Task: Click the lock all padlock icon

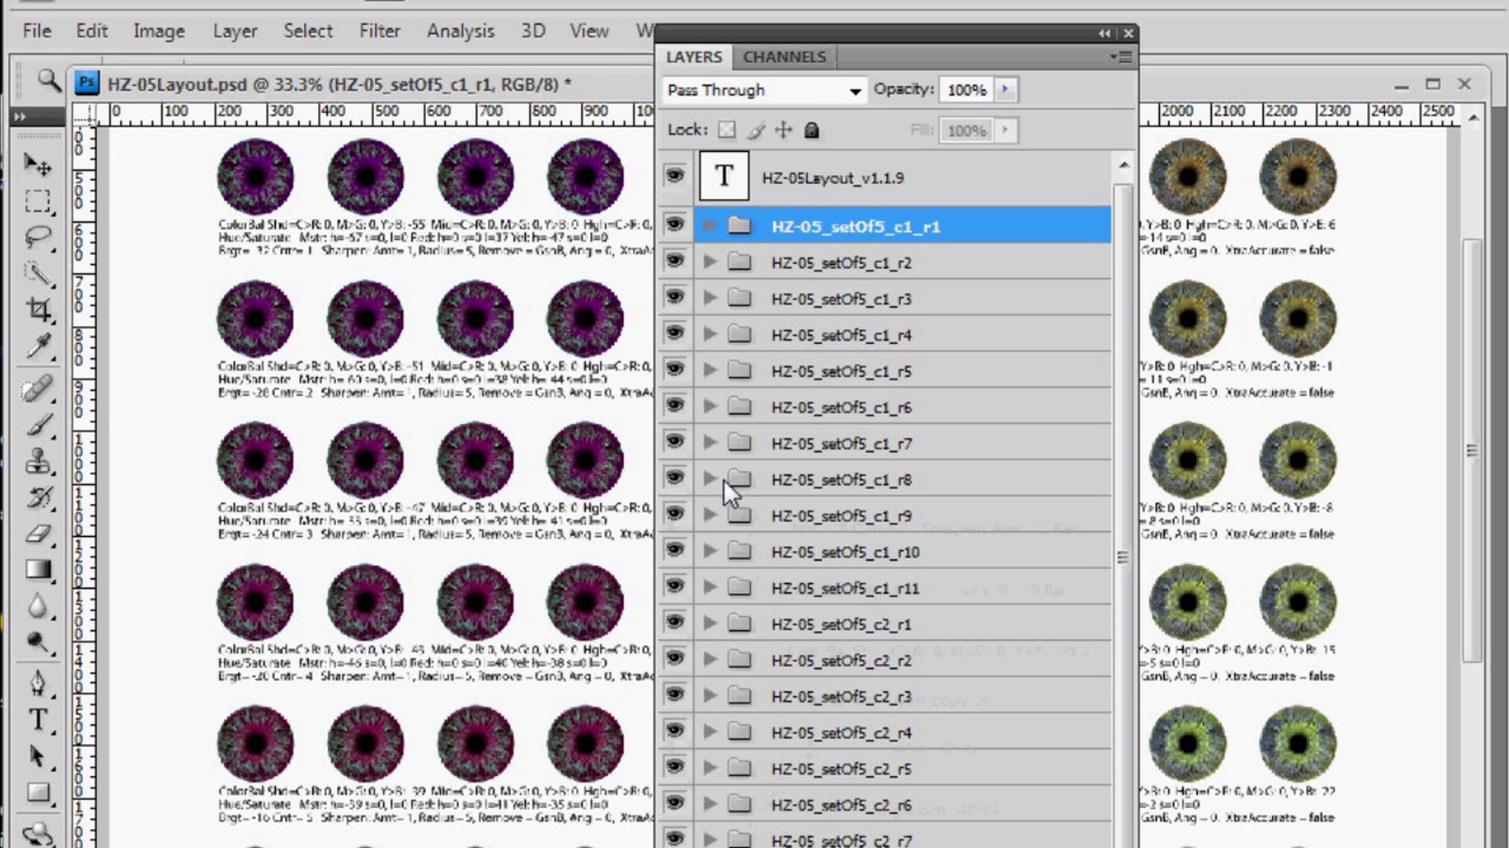Action: click(x=812, y=130)
